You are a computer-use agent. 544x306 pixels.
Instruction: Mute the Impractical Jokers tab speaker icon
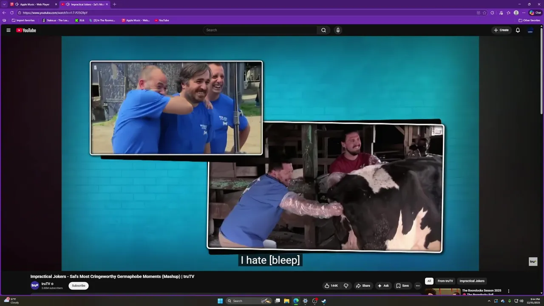(68, 4)
